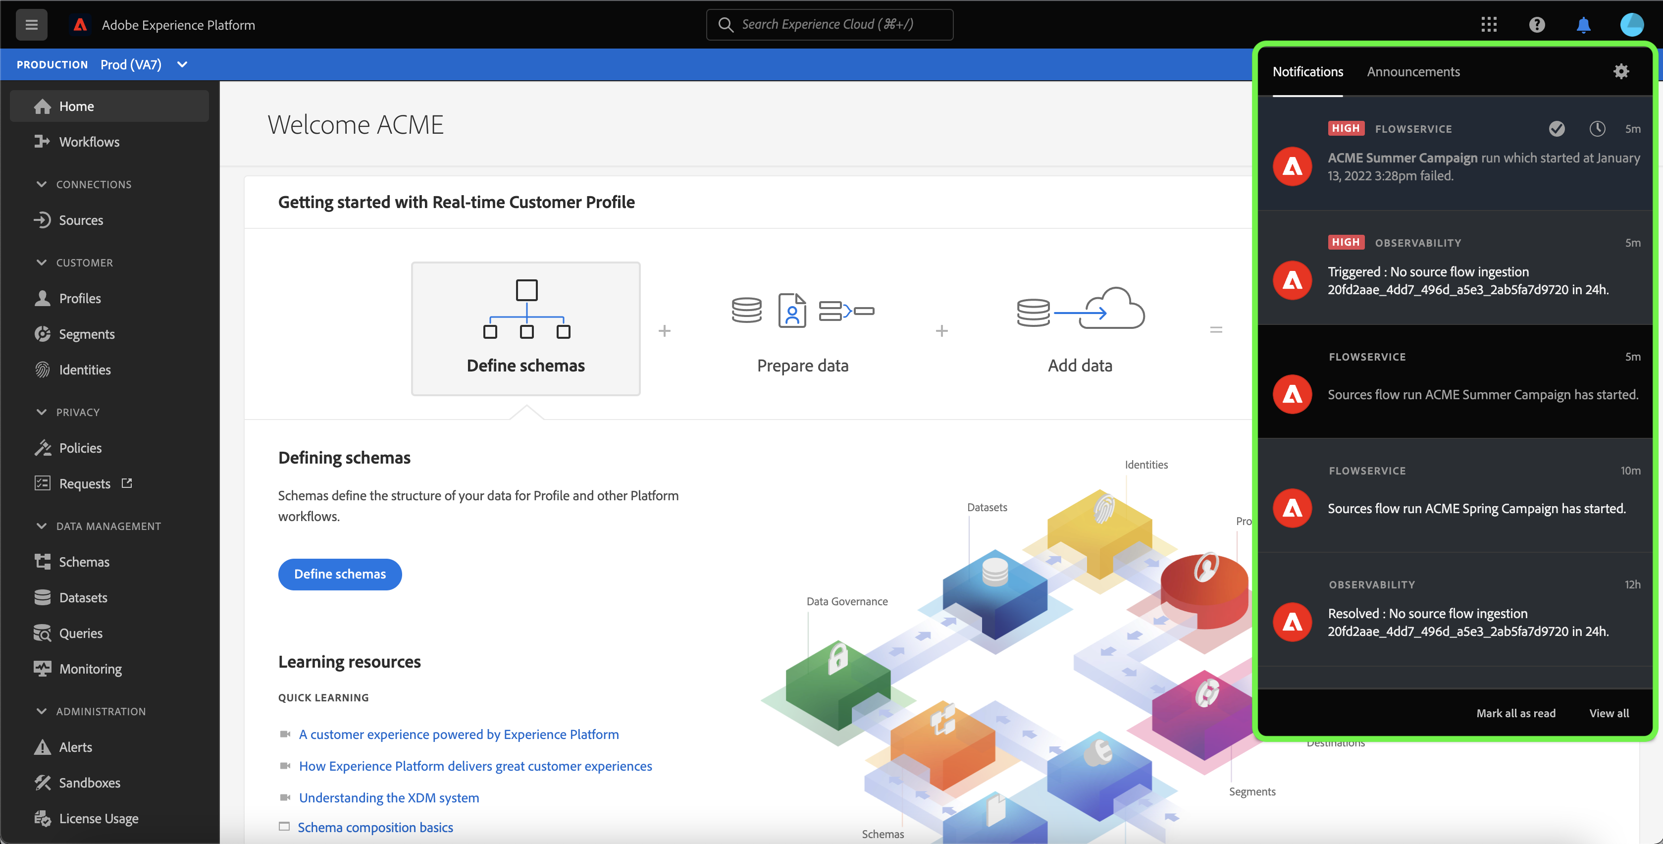The width and height of the screenshot is (1663, 844).
Task: Click the snooze clock icon on first notification
Action: [x=1597, y=128]
